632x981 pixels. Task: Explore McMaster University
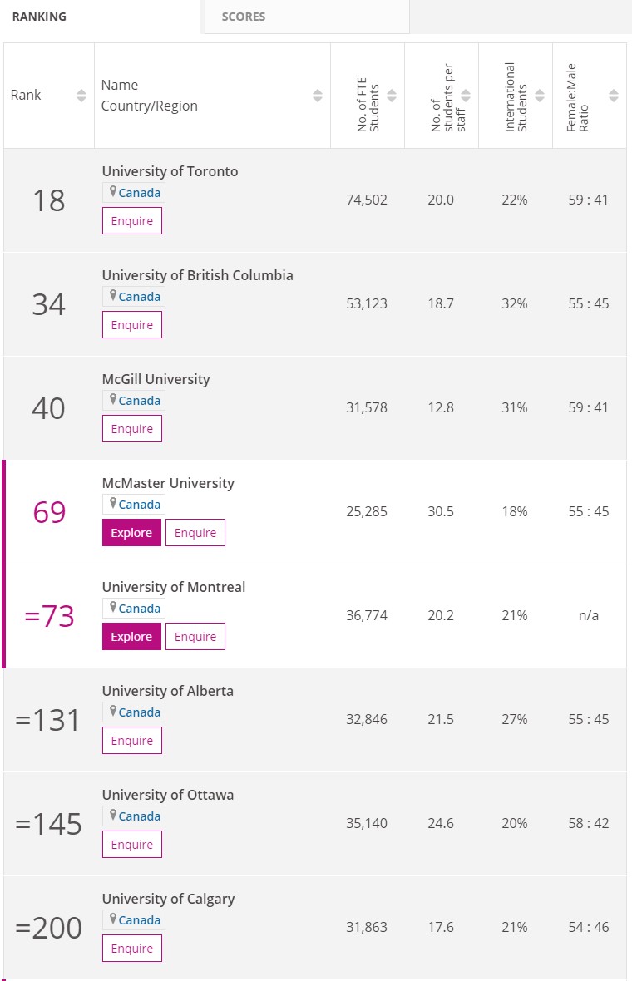[131, 532]
